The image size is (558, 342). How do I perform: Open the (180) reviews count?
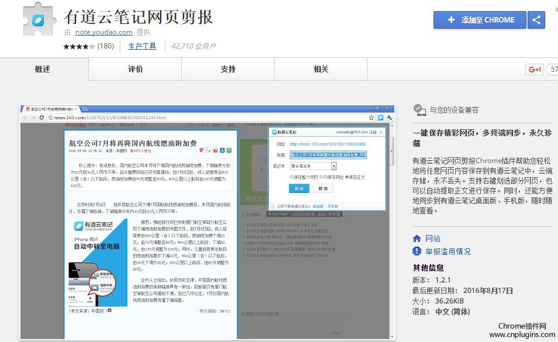click(x=106, y=46)
